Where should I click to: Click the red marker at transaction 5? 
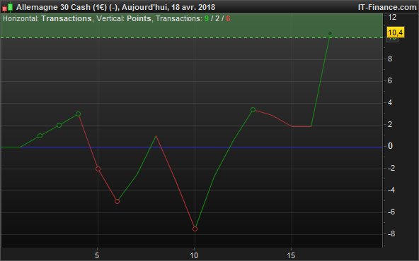[x=98, y=169]
